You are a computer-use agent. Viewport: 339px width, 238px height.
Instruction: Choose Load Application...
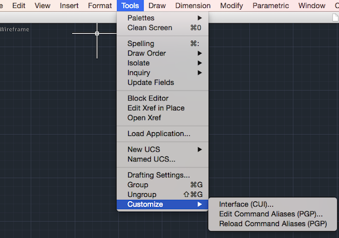click(163, 133)
